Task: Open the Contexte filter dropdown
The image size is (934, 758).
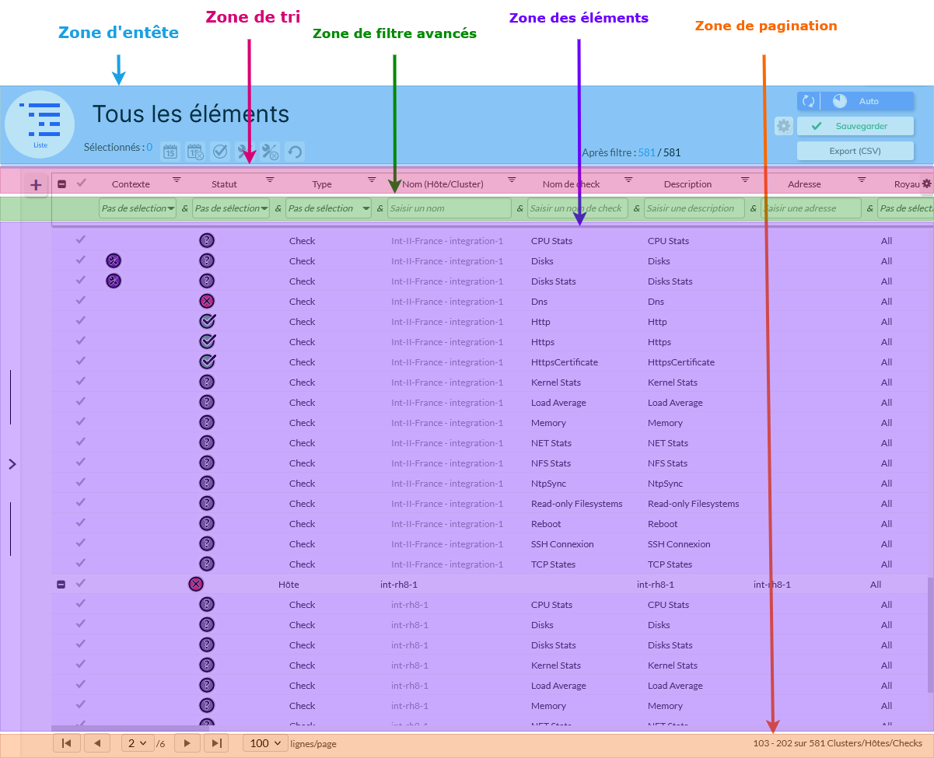Action: tap(138, 208)
